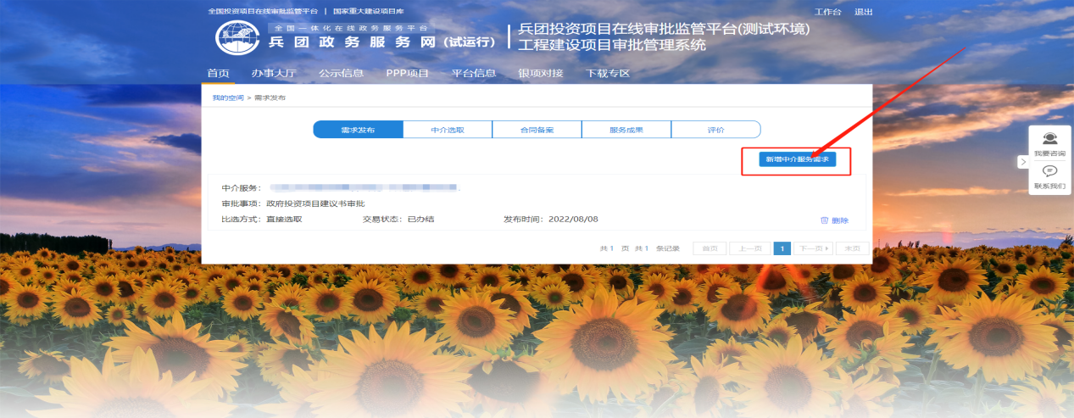Switch to the 中介选取 tab

tap(448, 130)
